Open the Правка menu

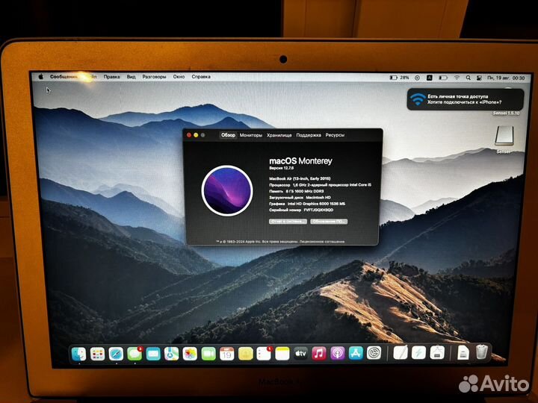[x=111, y=77]
